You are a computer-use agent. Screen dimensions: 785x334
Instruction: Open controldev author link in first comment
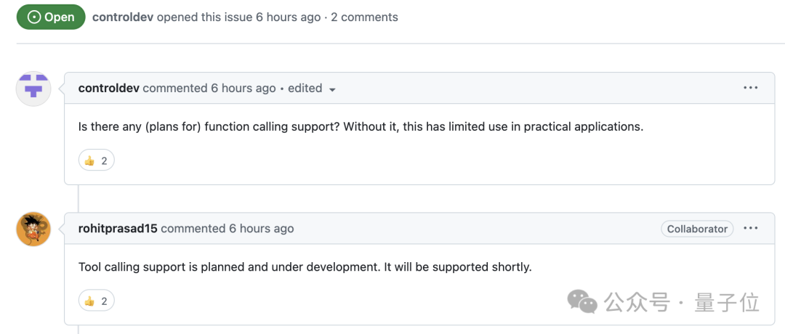click(108, 88)
